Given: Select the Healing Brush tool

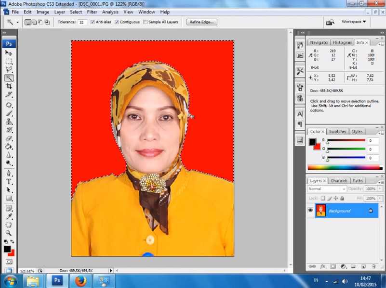Looking at the screenshot, I should [x=9, y=105].
